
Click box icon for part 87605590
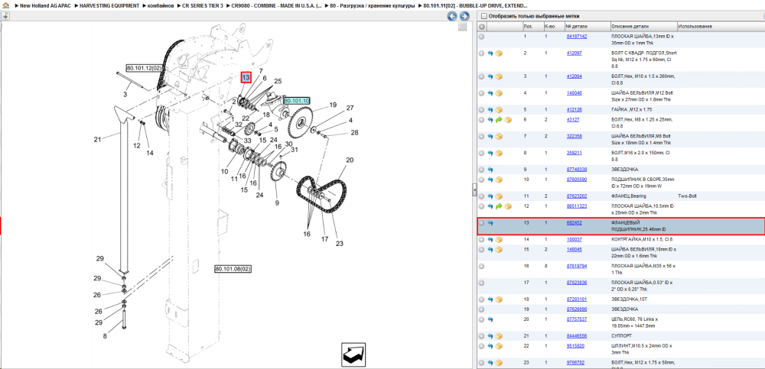pos(499,180)
